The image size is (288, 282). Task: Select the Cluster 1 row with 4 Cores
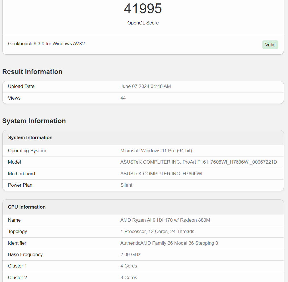129,266
